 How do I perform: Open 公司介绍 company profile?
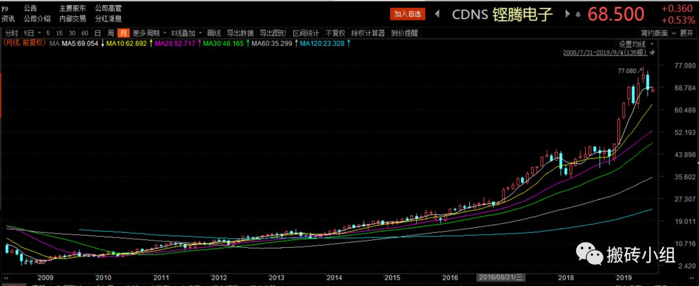coord(37,19)
